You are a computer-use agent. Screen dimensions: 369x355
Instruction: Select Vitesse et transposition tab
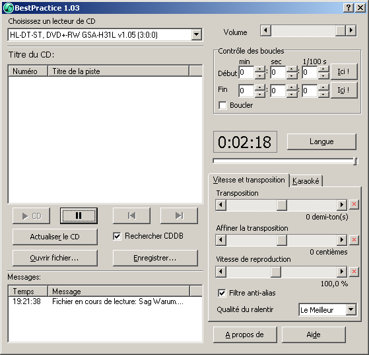tap(249, 180)
